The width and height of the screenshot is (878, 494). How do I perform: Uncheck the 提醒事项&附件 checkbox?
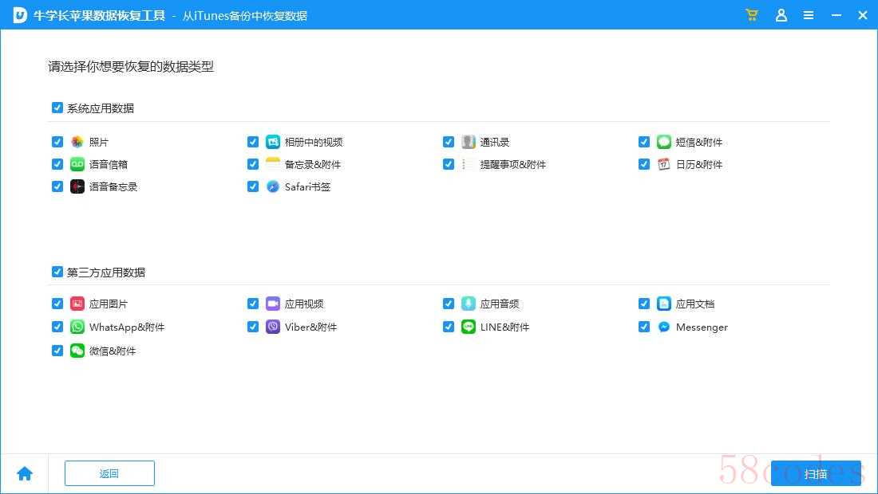tap(449, 163)
